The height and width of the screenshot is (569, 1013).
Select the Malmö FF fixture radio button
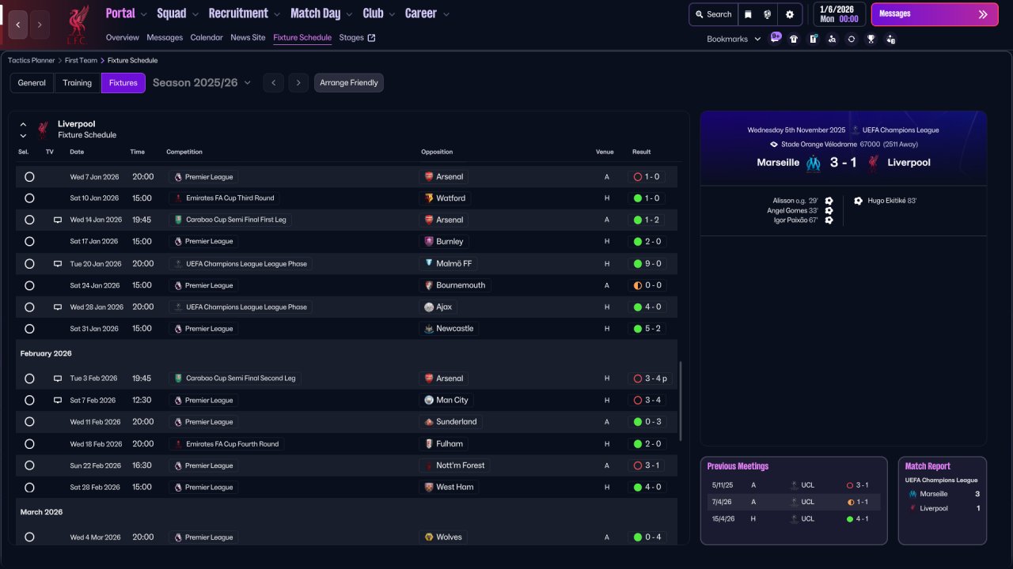[x=29, y=264]
